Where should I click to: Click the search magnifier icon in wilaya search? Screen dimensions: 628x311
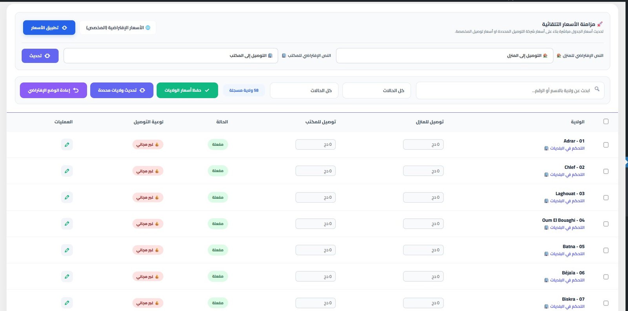[597, 89]
